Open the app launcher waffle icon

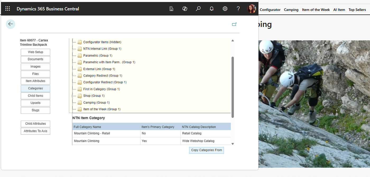(x=8, y=9)
